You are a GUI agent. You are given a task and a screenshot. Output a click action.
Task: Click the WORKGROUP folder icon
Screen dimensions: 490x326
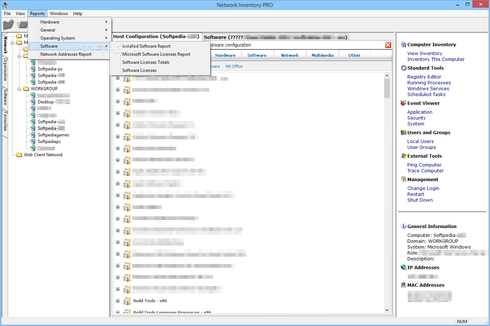(x=26, y=89)
